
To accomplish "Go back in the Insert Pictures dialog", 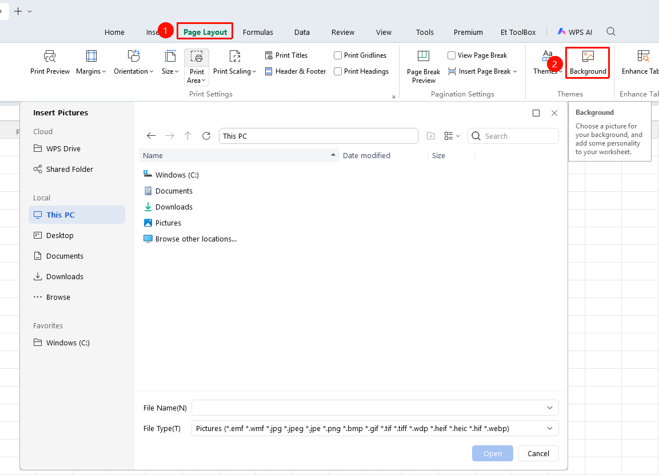I will point(151,136).
